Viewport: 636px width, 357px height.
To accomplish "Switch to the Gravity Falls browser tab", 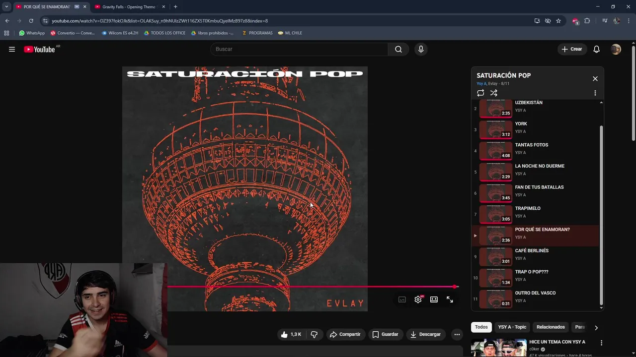I will (129, 7).
